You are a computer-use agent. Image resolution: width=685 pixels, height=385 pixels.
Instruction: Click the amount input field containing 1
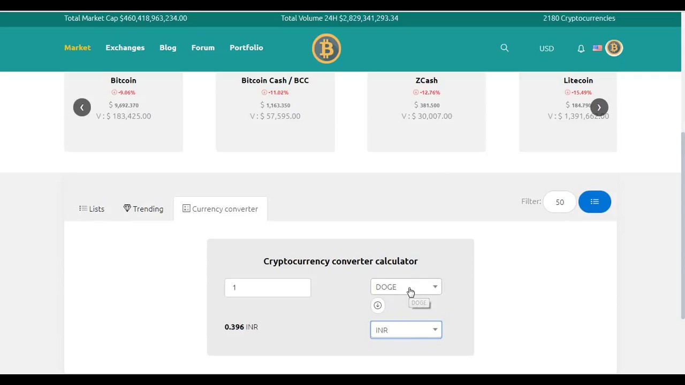(268, 288)
